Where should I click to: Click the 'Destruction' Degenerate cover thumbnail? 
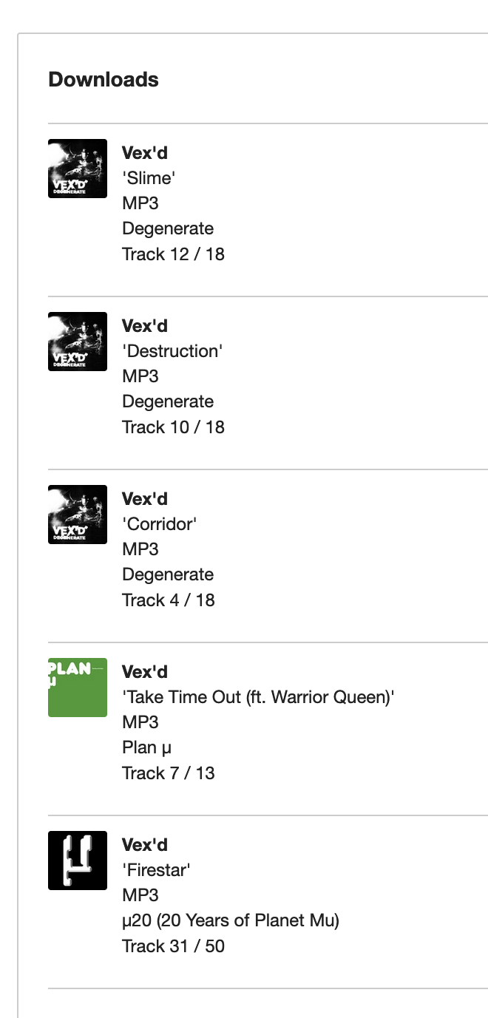point(78,342)
